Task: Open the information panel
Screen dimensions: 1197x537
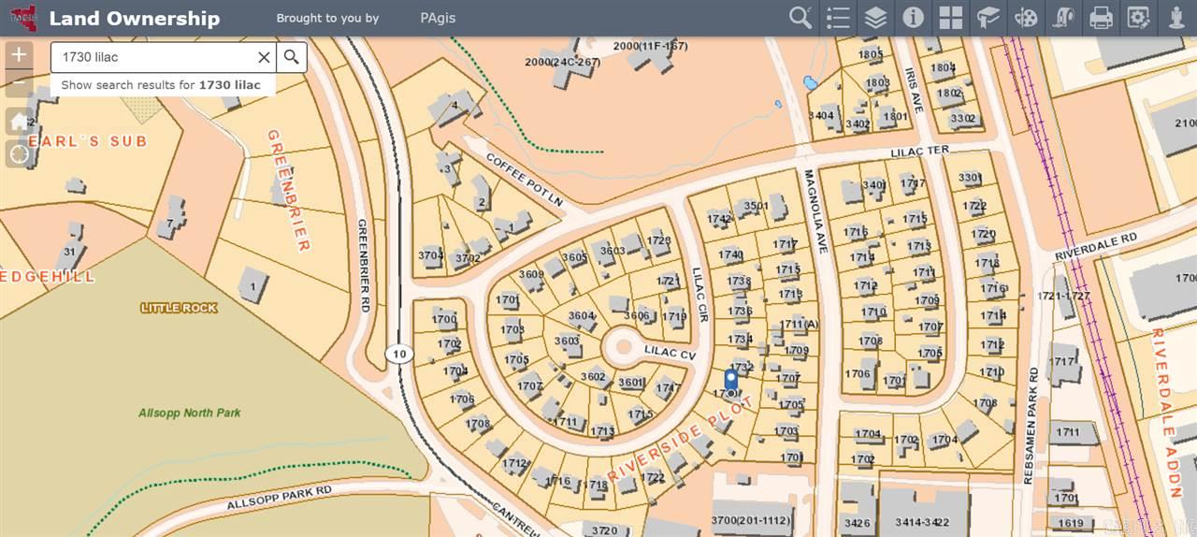Action: point(913,18)
